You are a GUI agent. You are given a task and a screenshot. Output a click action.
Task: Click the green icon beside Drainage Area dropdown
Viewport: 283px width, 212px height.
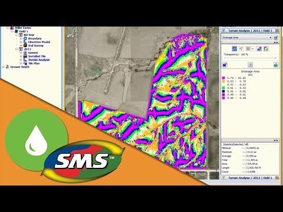click(276, 38)
